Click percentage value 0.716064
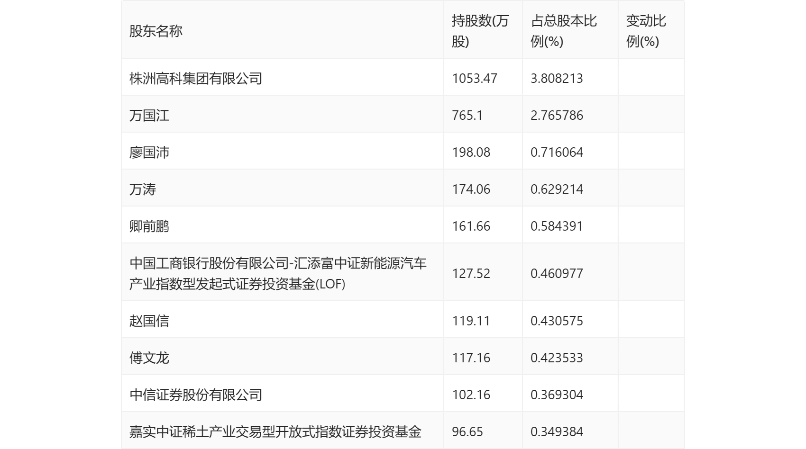Viewport: 806px width, 449px height. [x=557, y=152]
